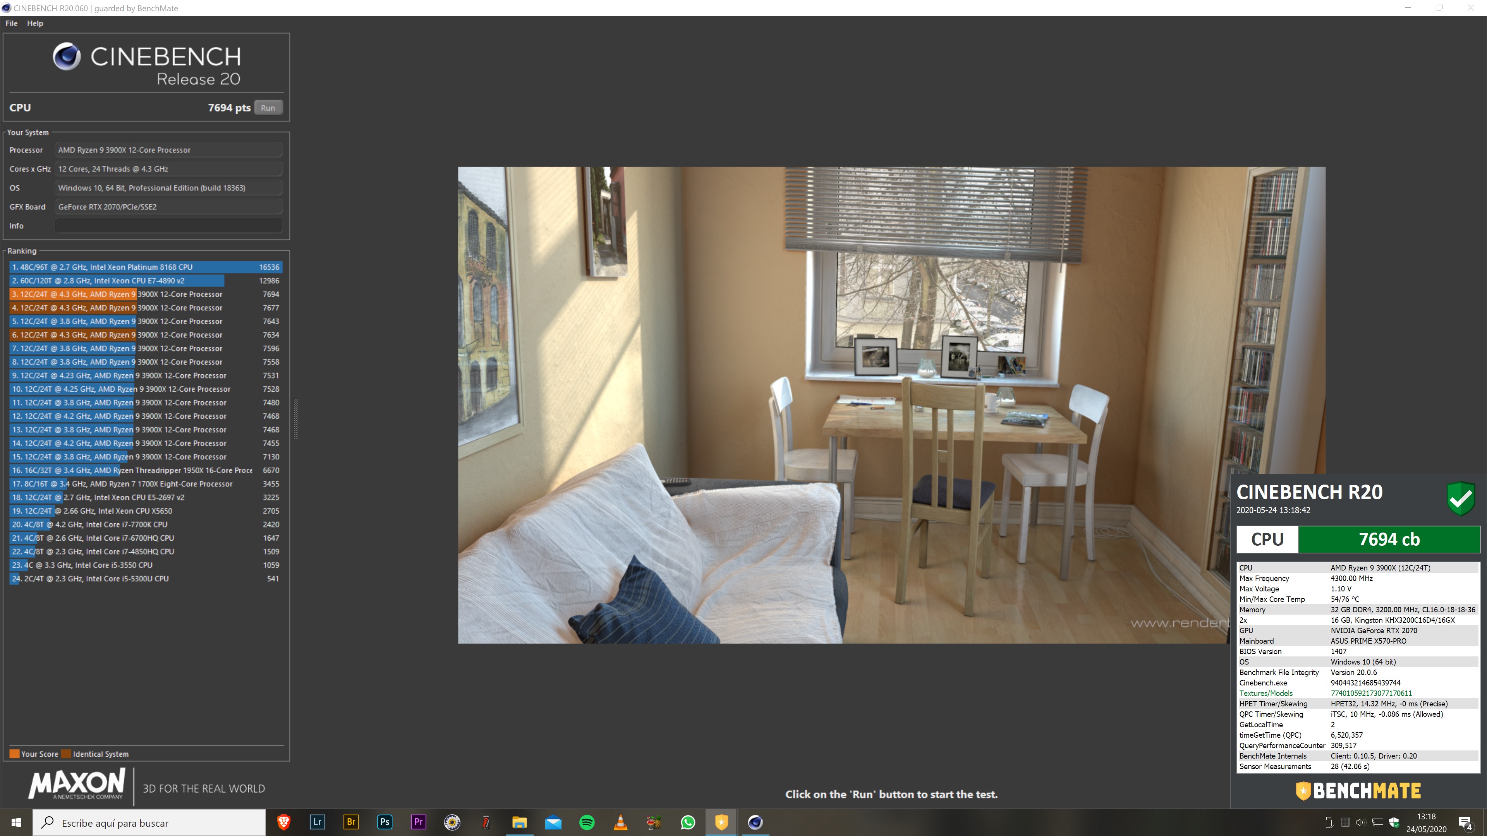This screenshot has width=1487, height=836.
Task: Select ranking row 17 Ryzen 7 1700X
Action: coord(146,483)
